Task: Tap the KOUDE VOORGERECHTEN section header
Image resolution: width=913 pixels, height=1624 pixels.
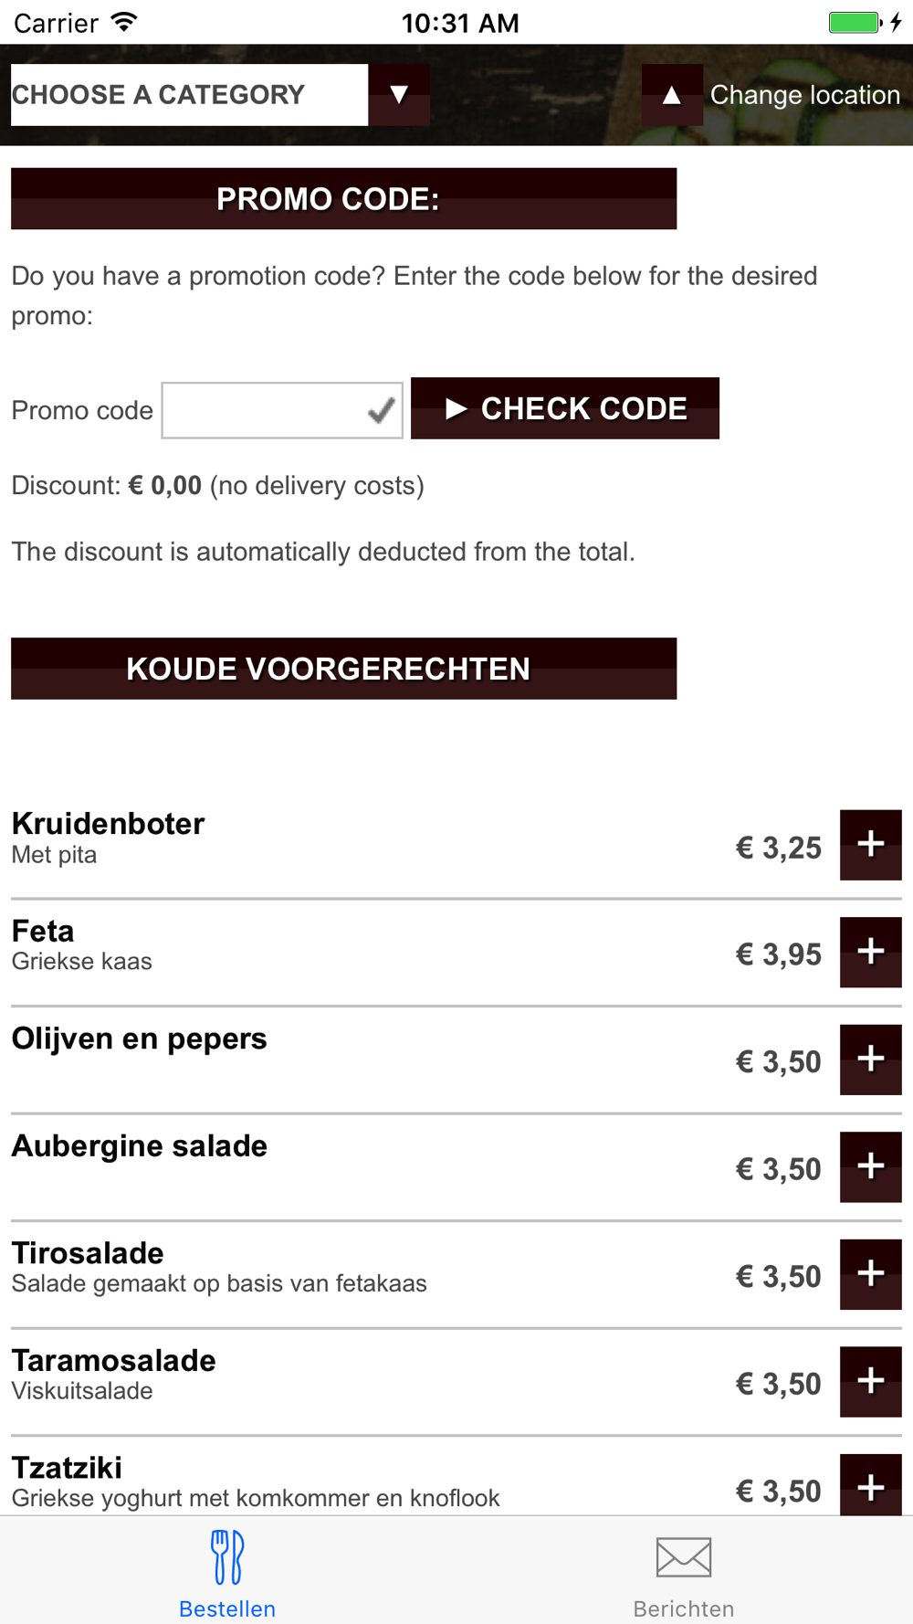Action: [344, 669]
